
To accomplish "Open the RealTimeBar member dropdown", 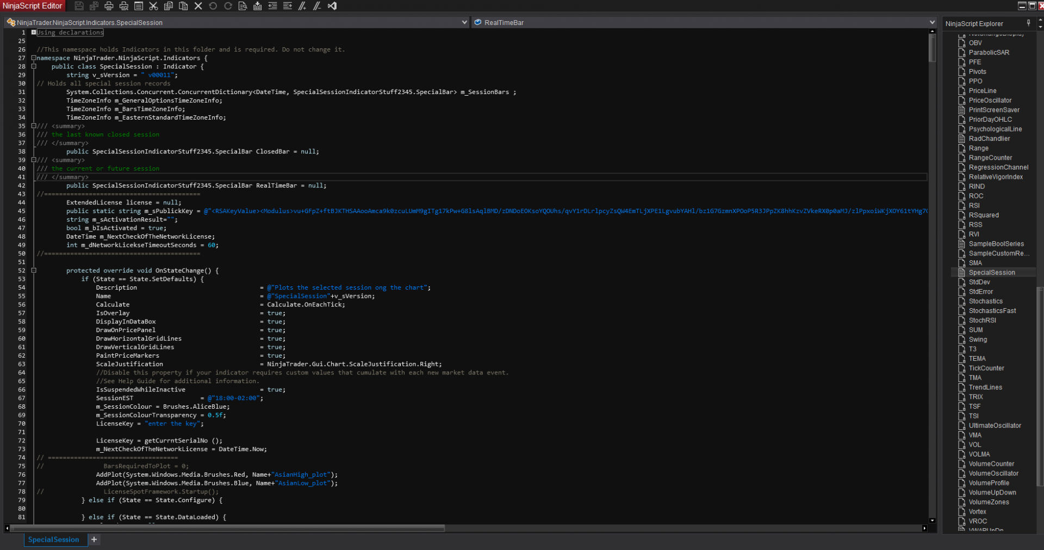I will (932, 22).
